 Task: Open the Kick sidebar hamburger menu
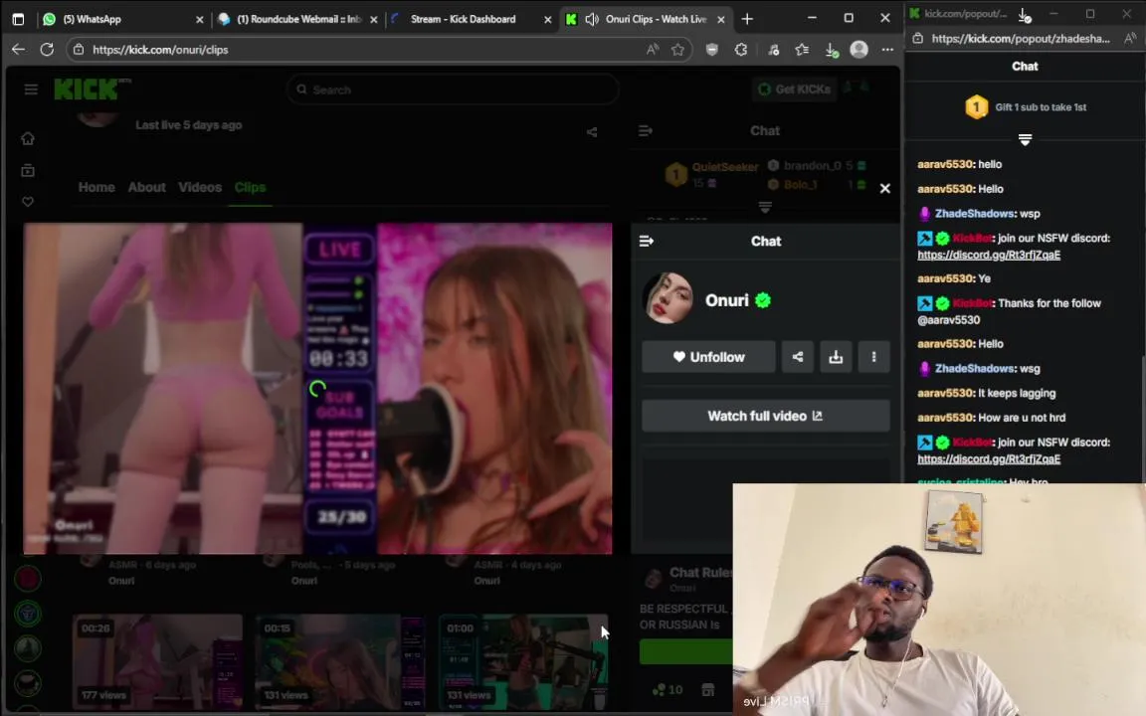coord(31,89)
